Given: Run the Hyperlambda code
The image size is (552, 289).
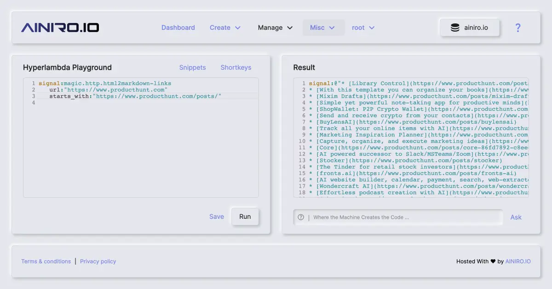Looking at the screenshot, I should coord(245,217).
